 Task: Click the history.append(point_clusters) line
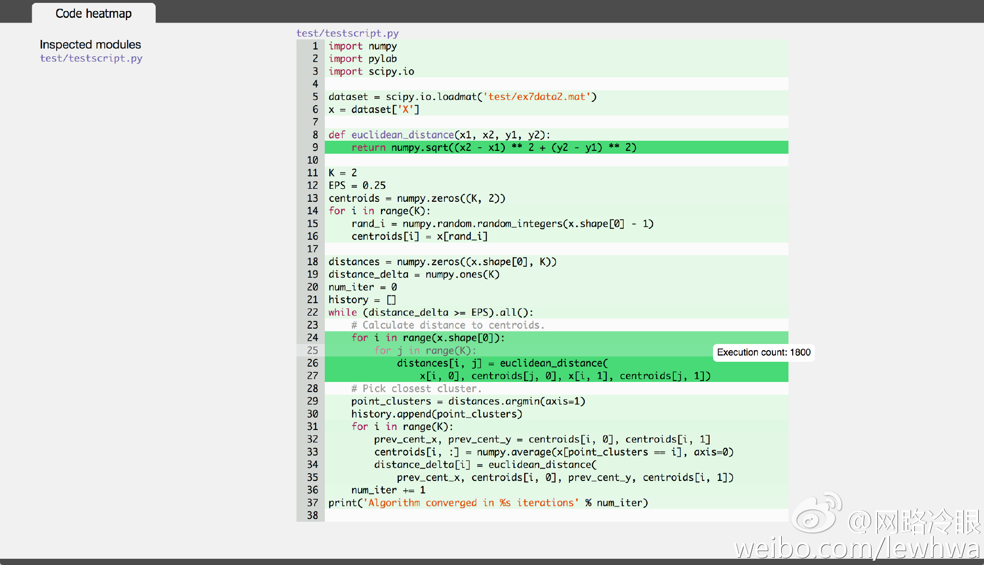click(436, 414)
